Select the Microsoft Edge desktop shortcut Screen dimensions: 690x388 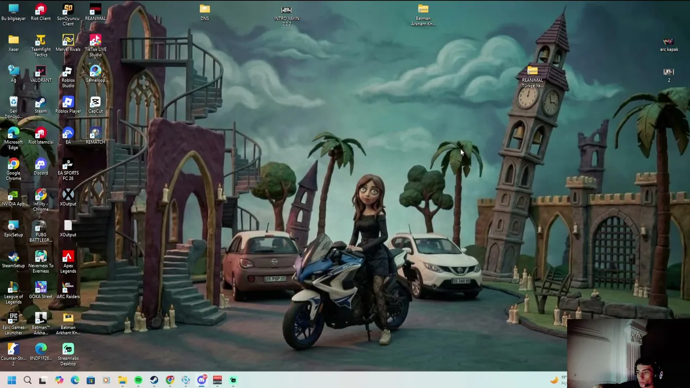pos(13,138)
